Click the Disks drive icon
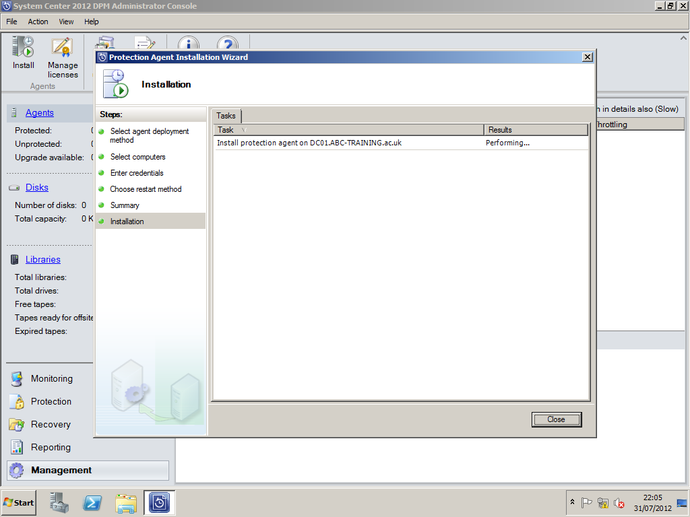This screenshot has width=690, height=517. [x=14, y=188]
